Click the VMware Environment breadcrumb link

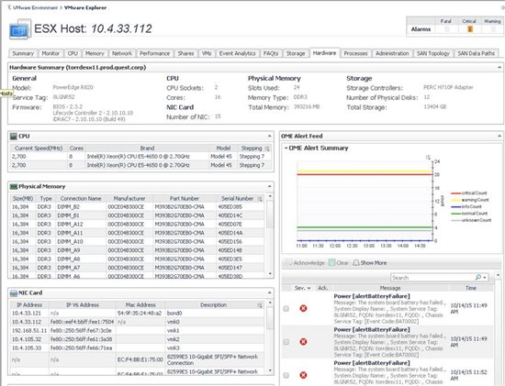point(35,7)
